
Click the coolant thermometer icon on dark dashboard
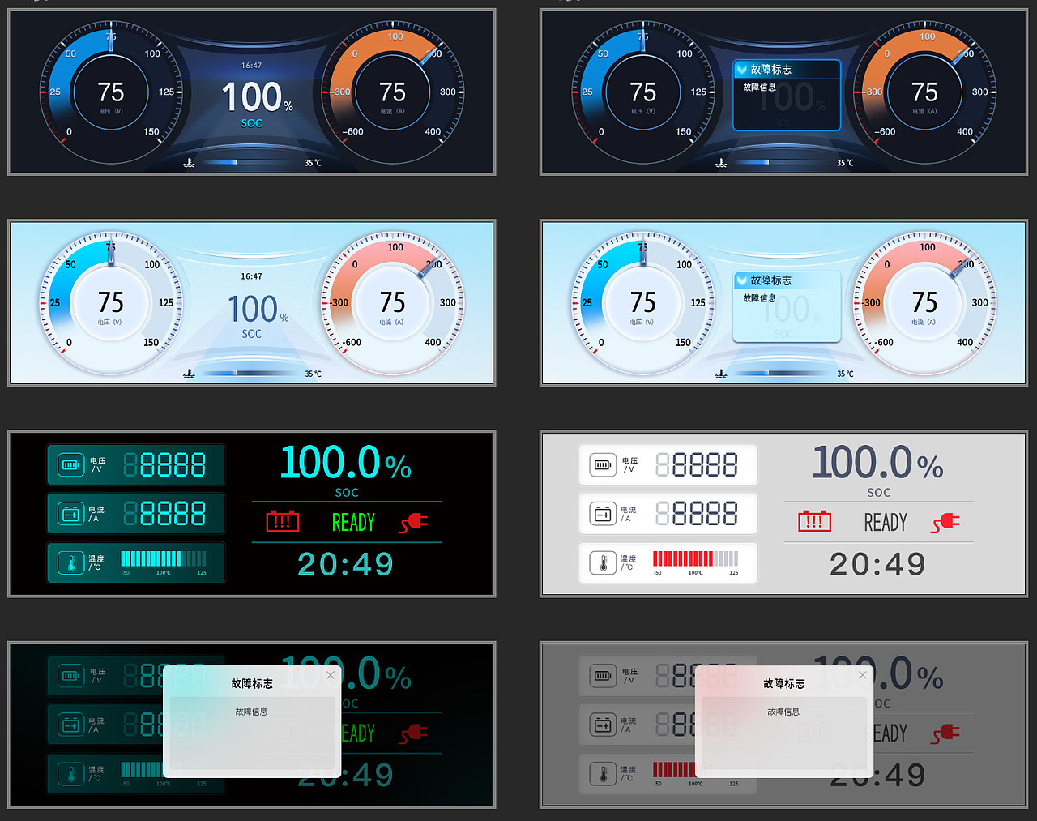pos(188,162)
